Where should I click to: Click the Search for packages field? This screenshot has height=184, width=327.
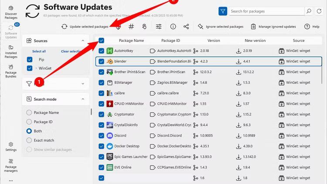[x=266, y=11]
